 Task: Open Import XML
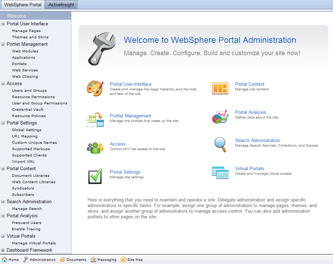[23, 161]
